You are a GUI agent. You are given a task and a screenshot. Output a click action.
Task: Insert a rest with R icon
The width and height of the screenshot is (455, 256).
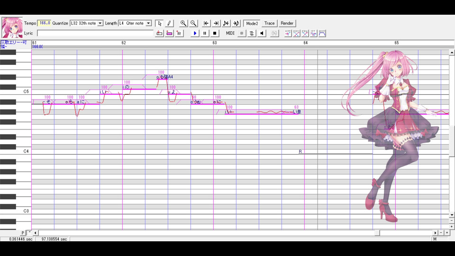(179, 33)
